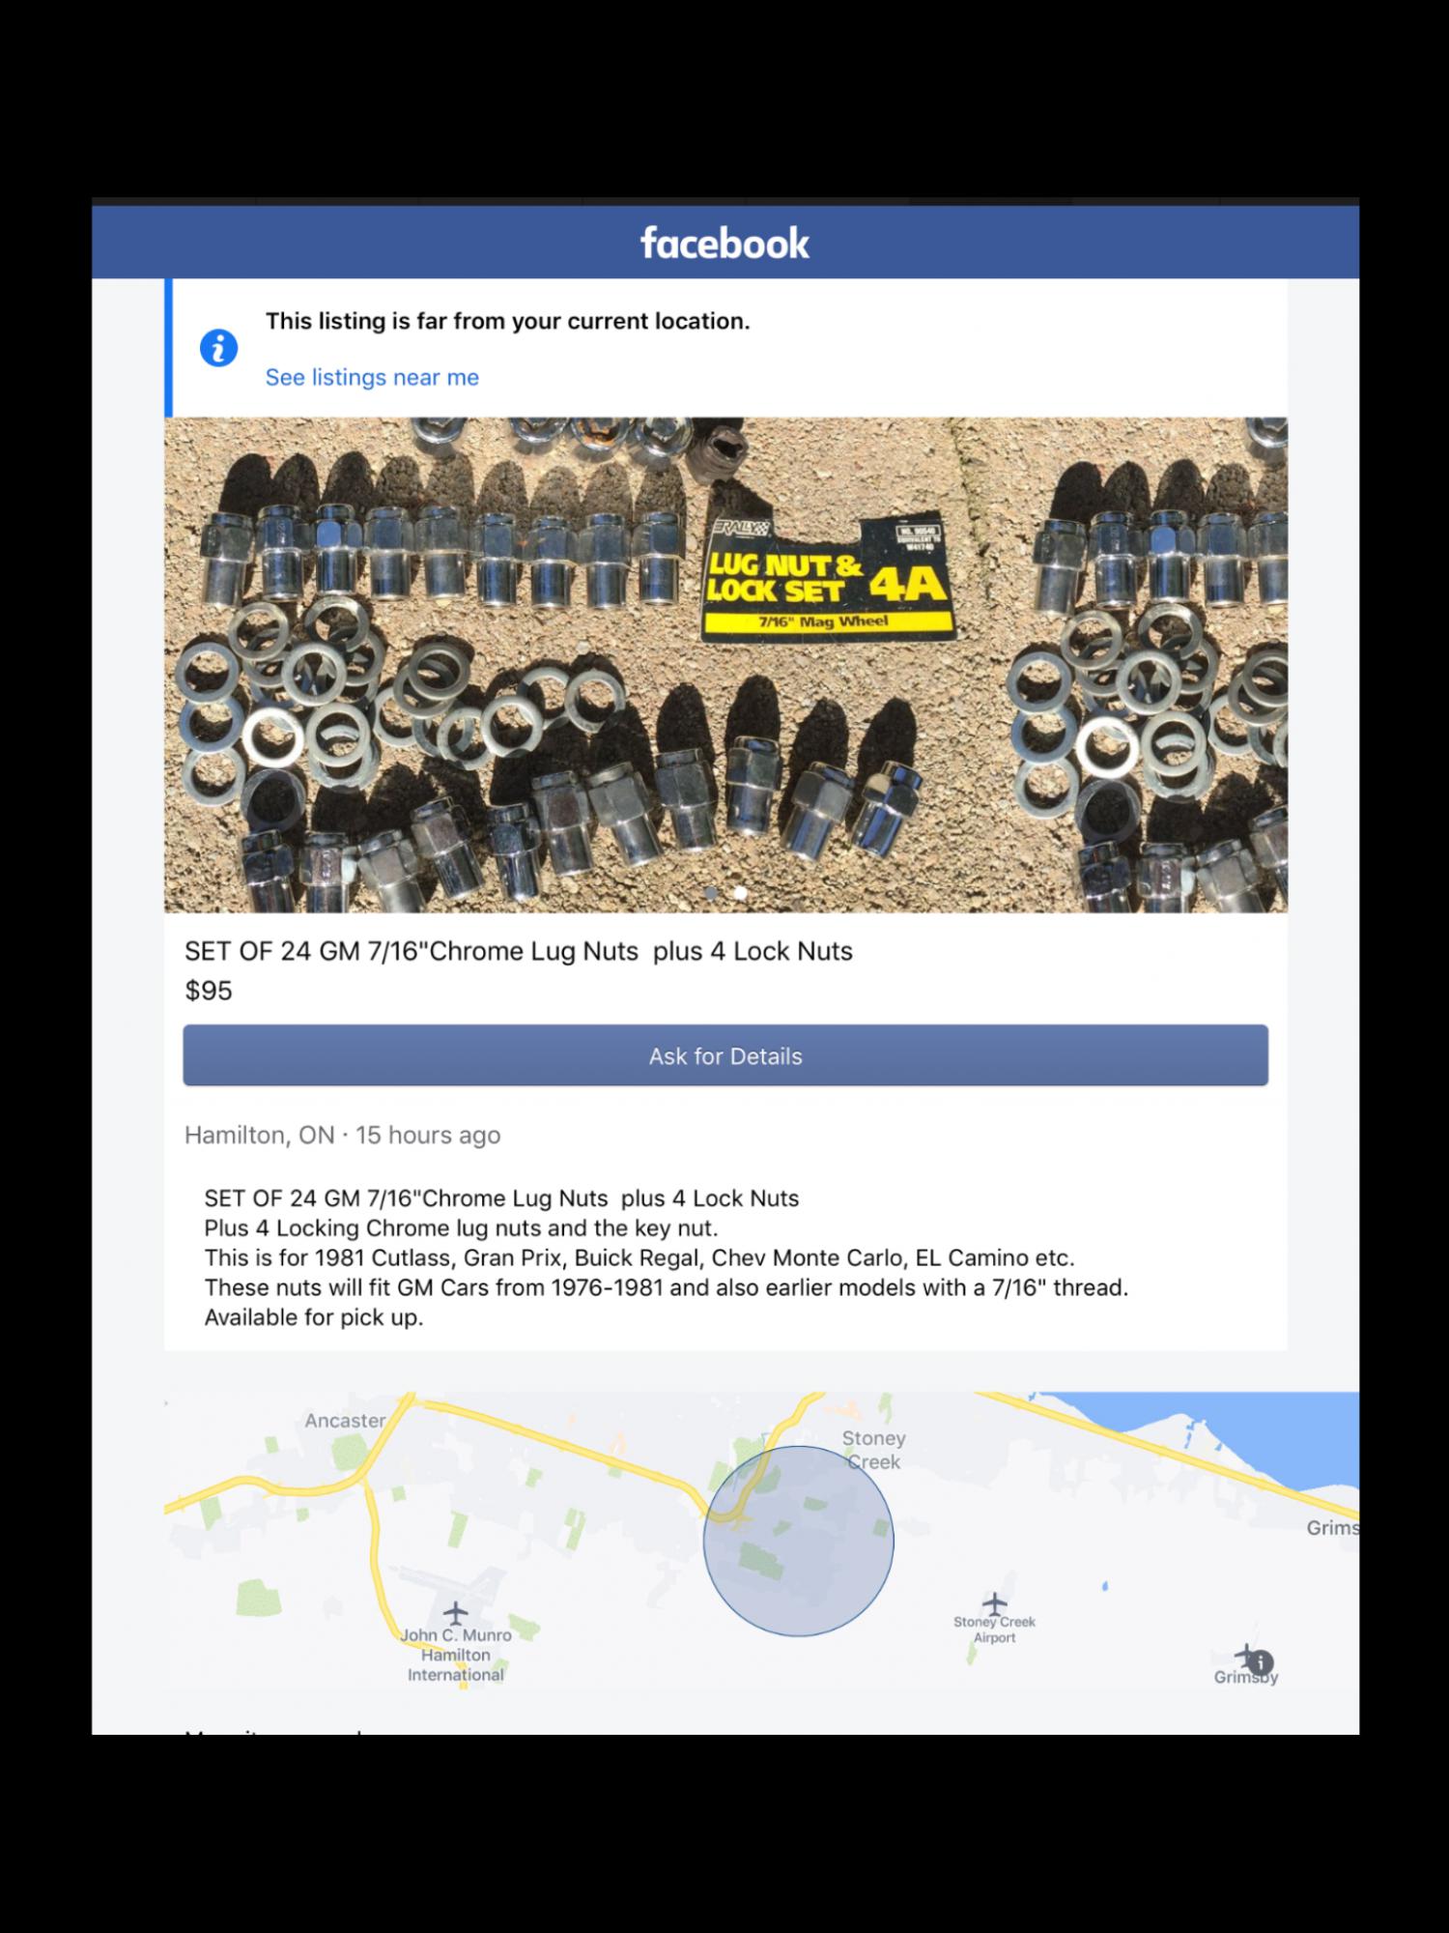Click the facebook logo in header

[x=724, y=243]
